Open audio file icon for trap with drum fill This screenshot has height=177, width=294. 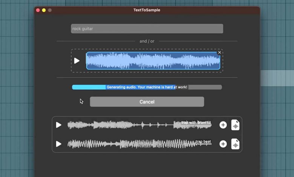(235, 125)
